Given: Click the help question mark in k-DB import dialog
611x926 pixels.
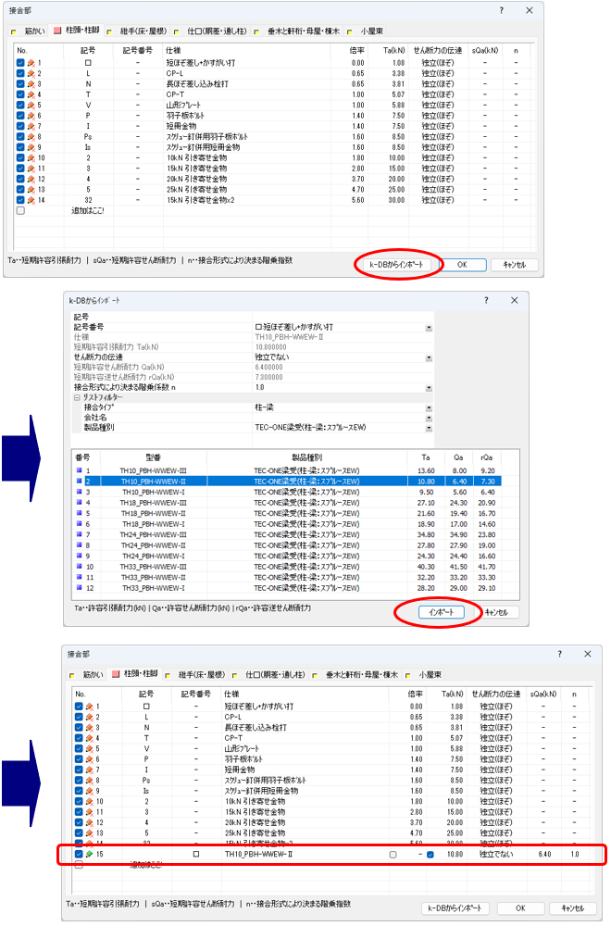Looking at the screenshot, I should tap(487, 300).
